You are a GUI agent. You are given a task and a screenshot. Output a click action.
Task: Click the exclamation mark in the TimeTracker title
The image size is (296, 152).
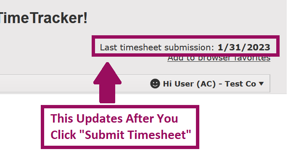85,18
